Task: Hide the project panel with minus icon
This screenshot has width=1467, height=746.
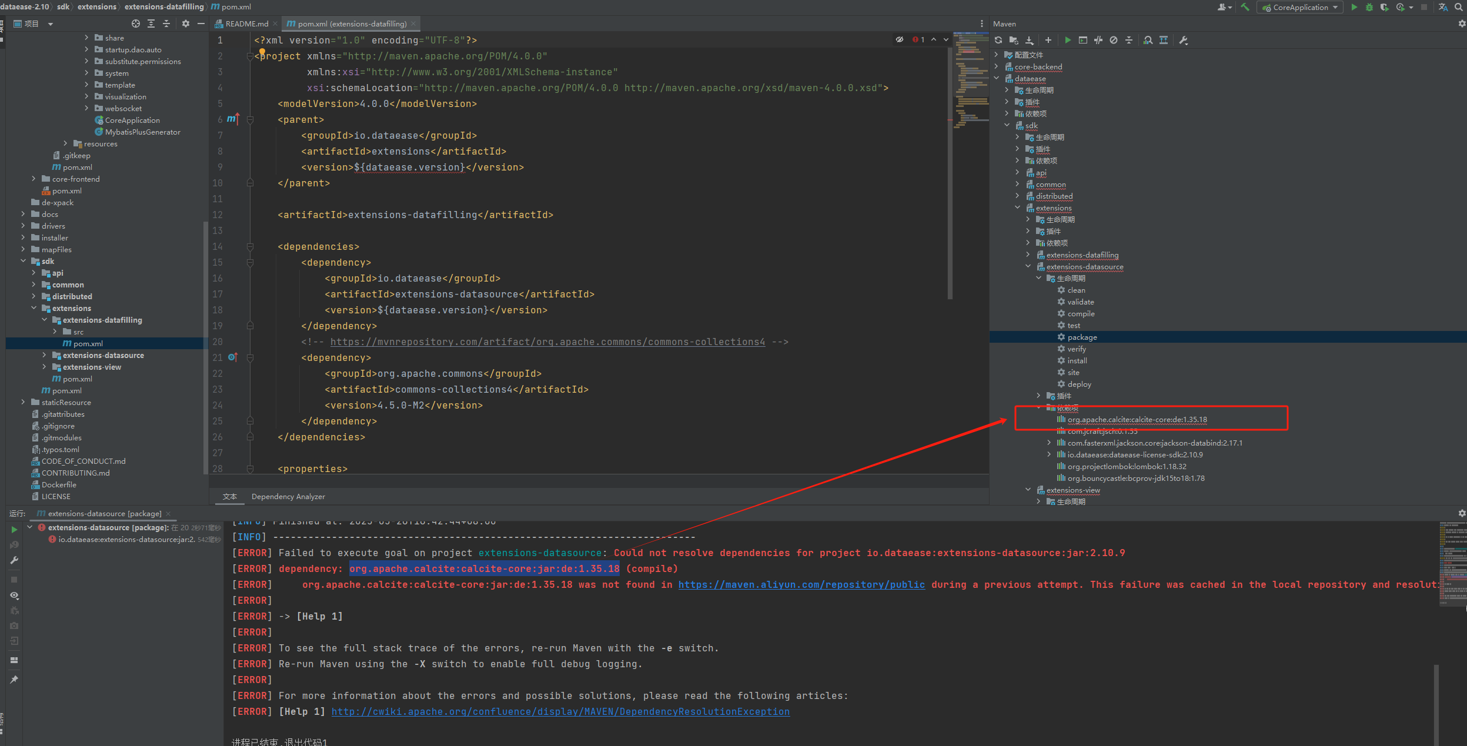Action: (x=201, y=24)
